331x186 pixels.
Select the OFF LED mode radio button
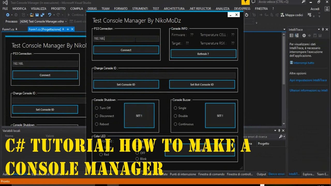137,153
